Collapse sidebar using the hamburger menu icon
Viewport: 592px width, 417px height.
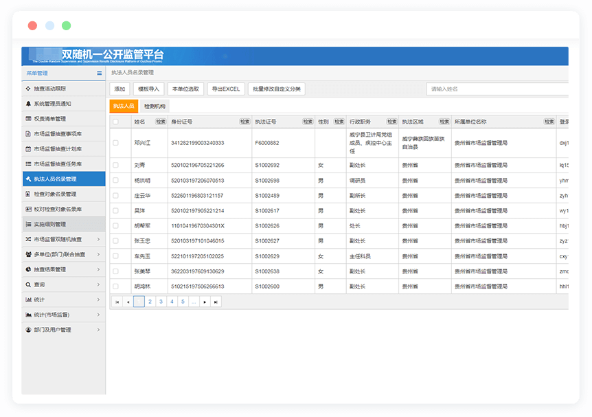(99, 73)
